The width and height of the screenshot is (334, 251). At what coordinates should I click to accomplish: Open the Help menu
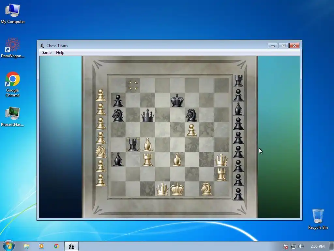[x=60, y=53]
